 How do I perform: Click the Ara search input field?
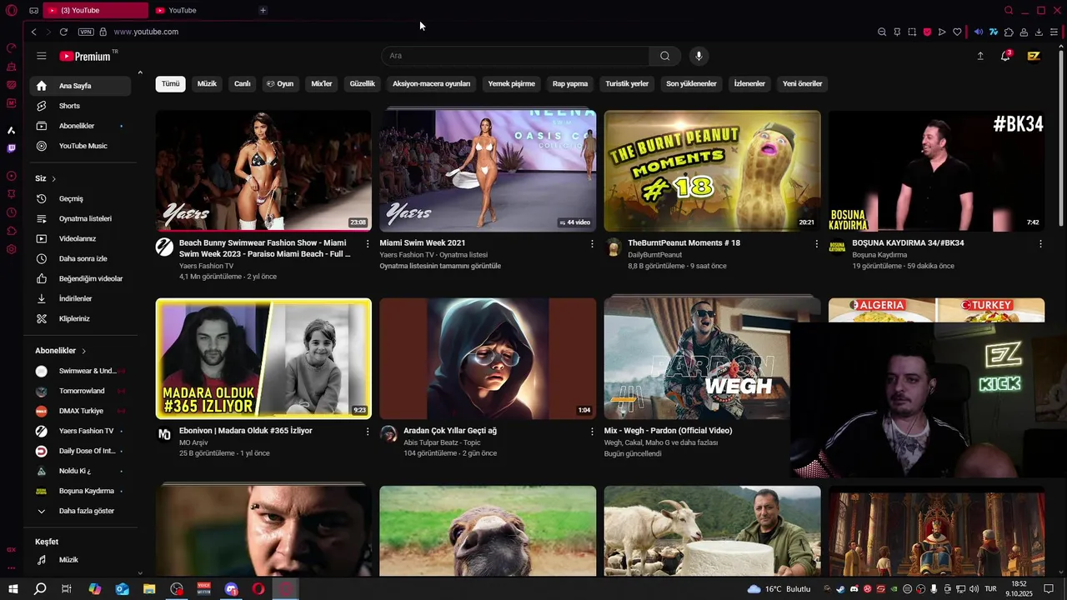coord(515,56)
